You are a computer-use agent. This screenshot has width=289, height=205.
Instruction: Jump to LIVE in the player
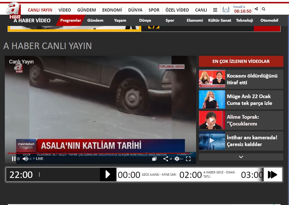click(x=39, y=159)
